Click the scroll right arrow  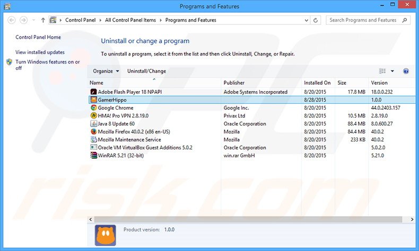click(x=412, y=219)
